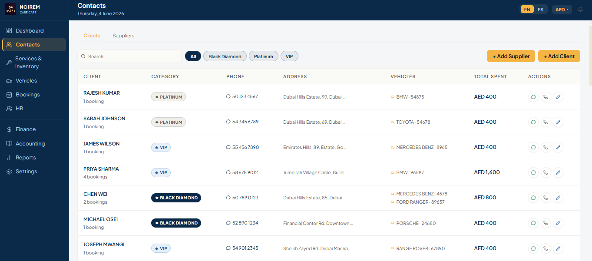The height and width of the screenshot is (261, 592).
Task: Click the Category column header
Action: pyautogui.click(x=165, y=76)
